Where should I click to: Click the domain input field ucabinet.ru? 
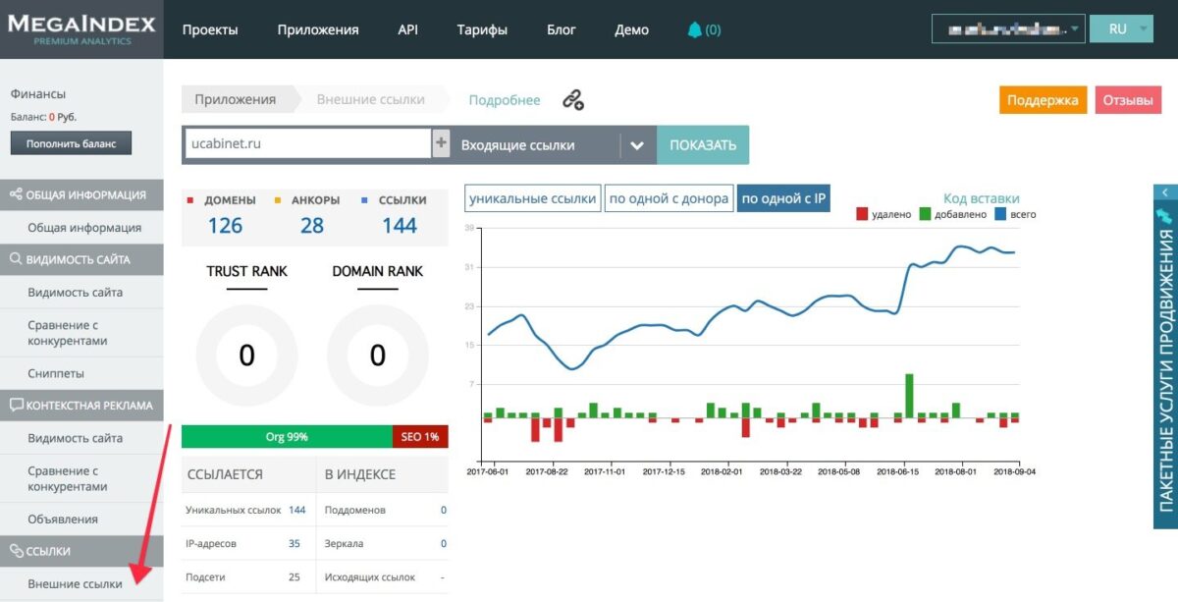click(306, 143)
